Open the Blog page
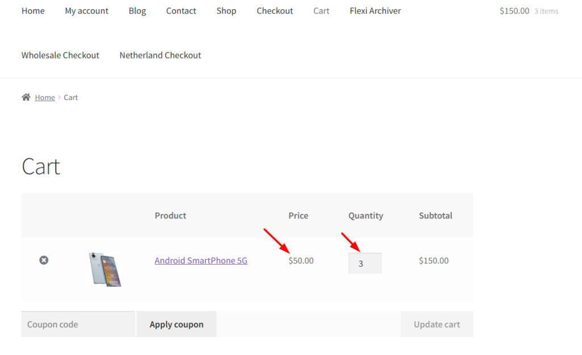This screenshot has width=582, height=355. click(137, 11)
